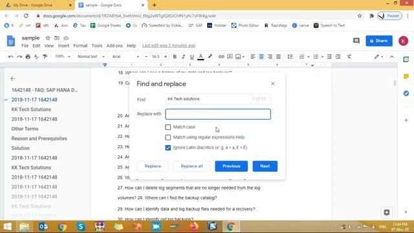Insert a link using toolbar icon

tap(221, 56)
